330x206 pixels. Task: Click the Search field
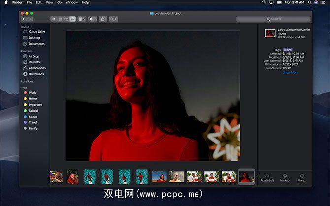[273, 19]
